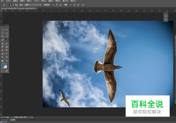
Task: Select the Zoom tool
Action: point(7,61)
